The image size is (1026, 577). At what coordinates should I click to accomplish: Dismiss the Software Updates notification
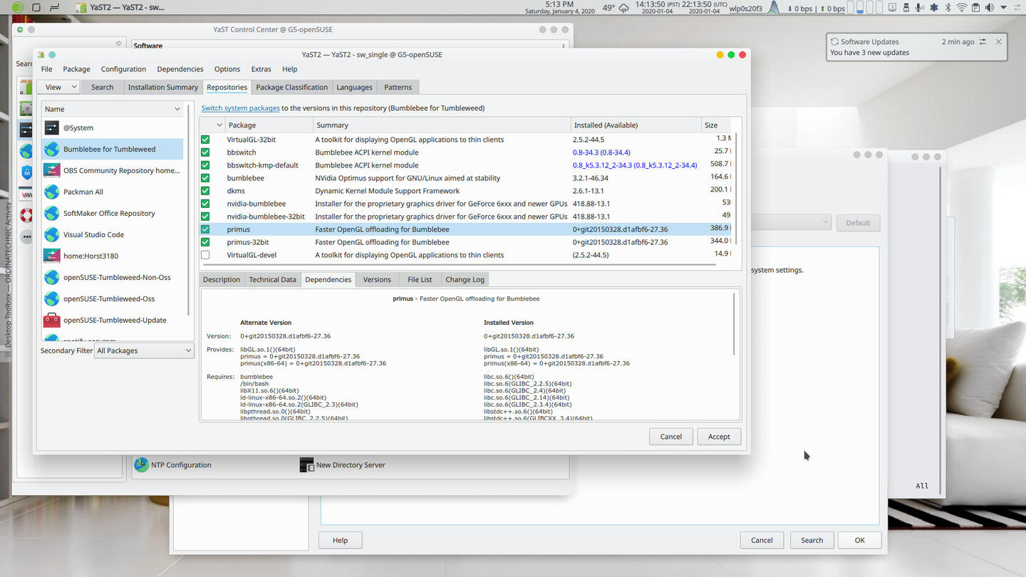(998, 41)
